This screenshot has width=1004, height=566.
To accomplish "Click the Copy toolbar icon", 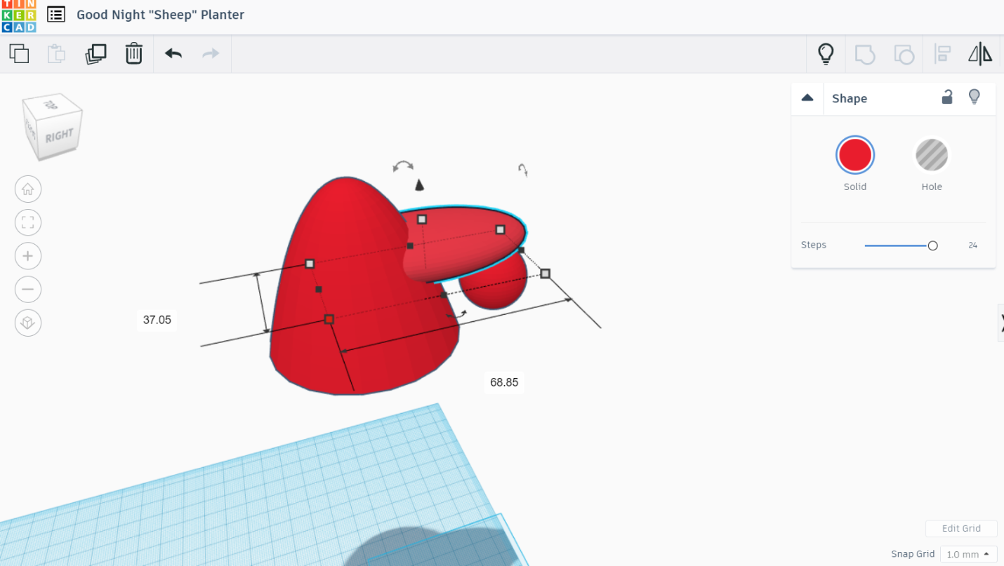I will pos(19,53).
